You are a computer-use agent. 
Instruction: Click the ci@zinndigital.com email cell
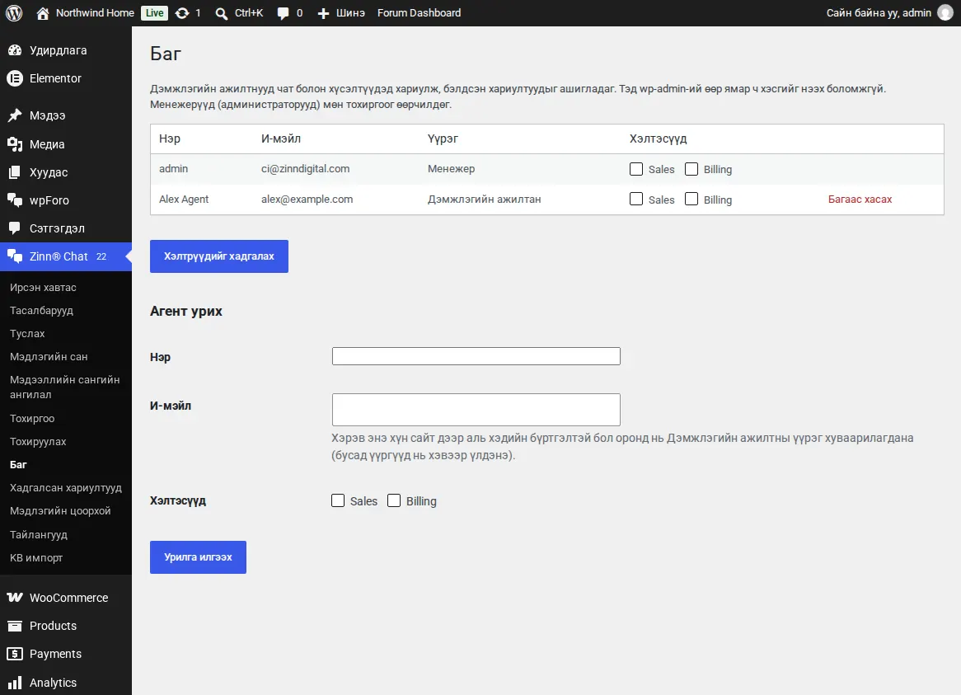point(305,168)
